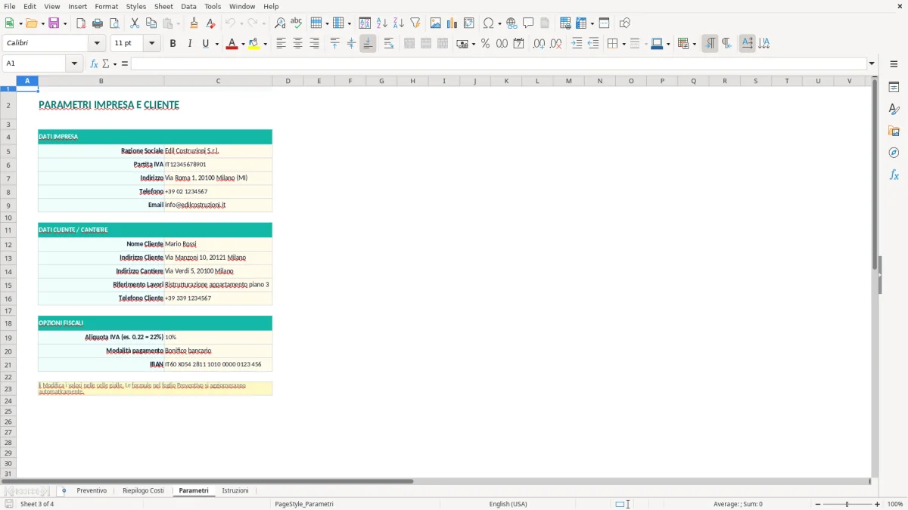
Task: Click the Export as PDF icon
Action: [81, 23]
